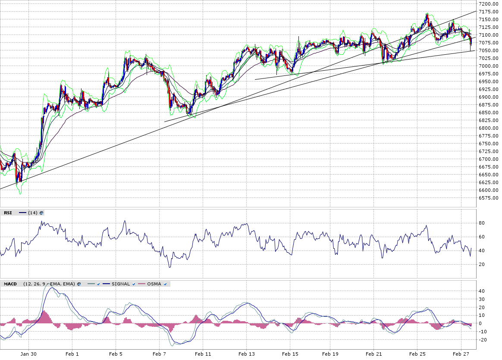Open the RSI indicator settings icon
This screenshot has height=360, width=502.
42,213
